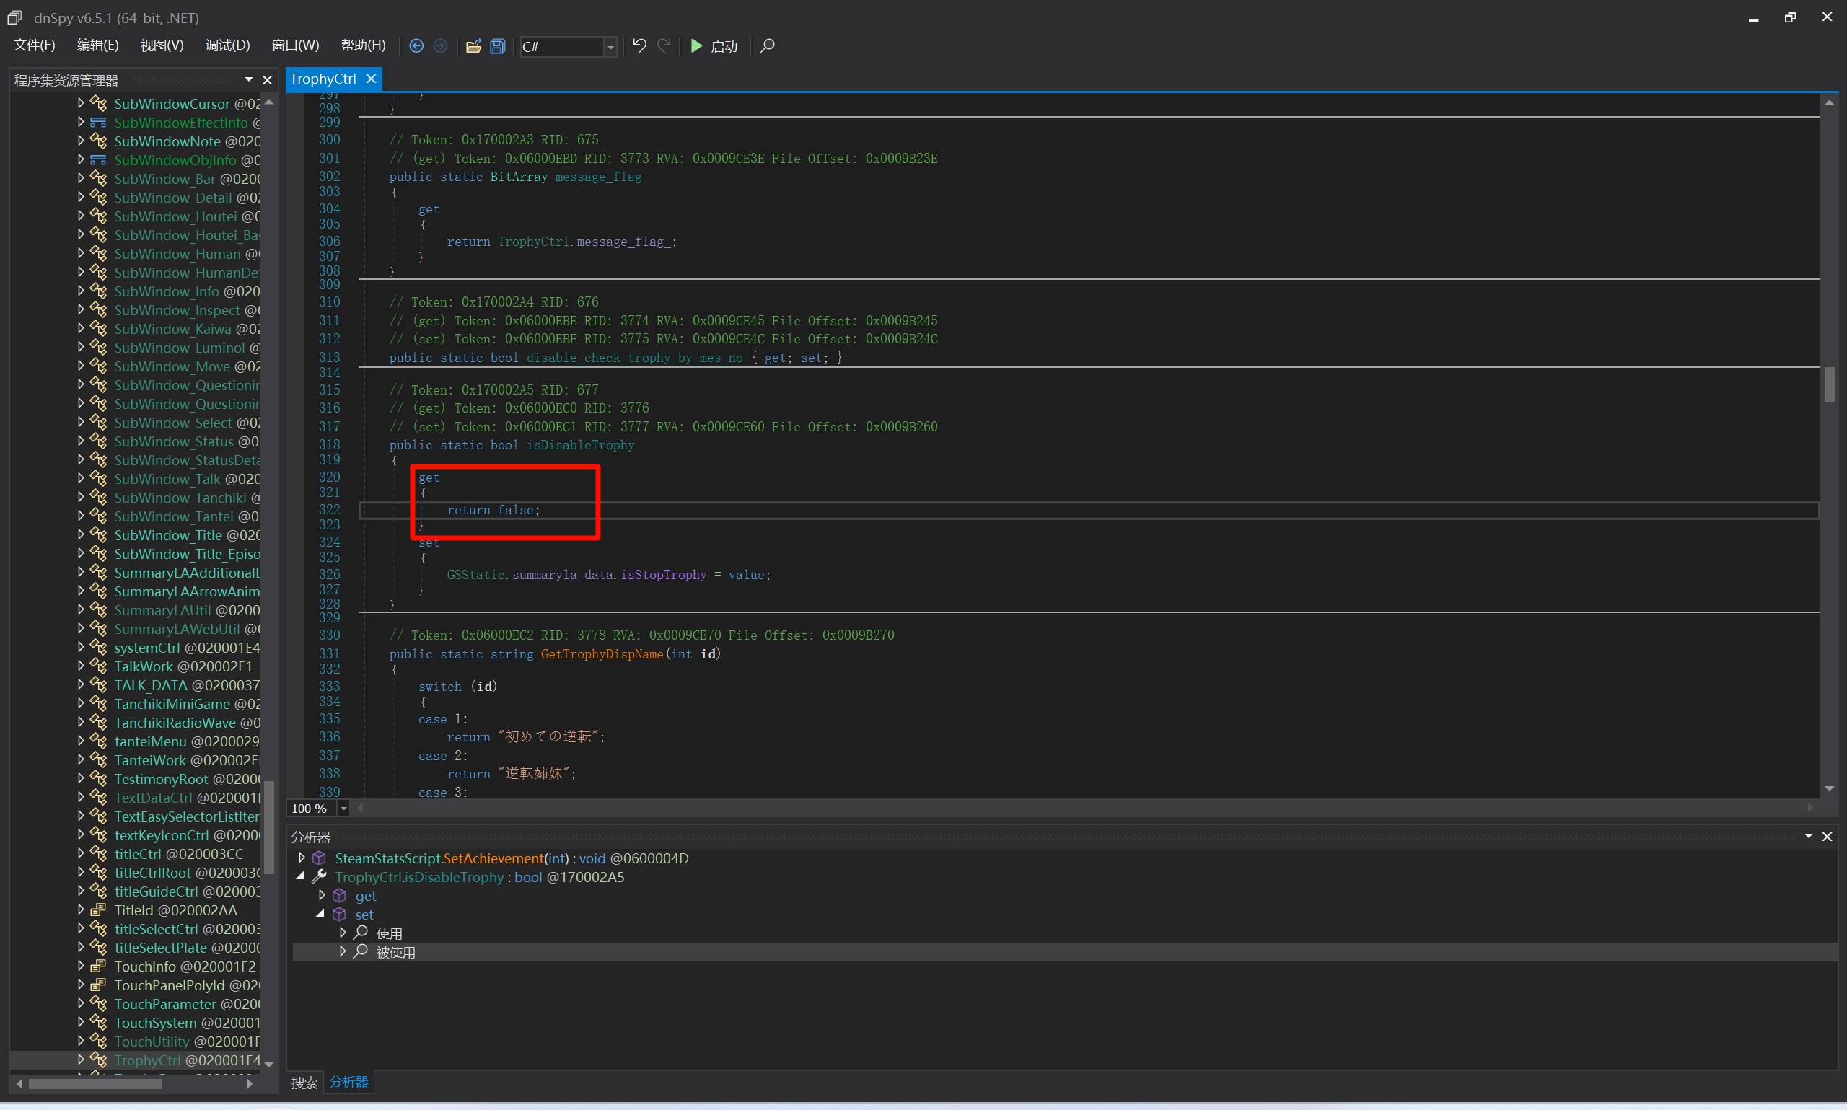Click the search magnifier toolbar icon
Screen dimensions: 1847x1110
tap(767, 46)
